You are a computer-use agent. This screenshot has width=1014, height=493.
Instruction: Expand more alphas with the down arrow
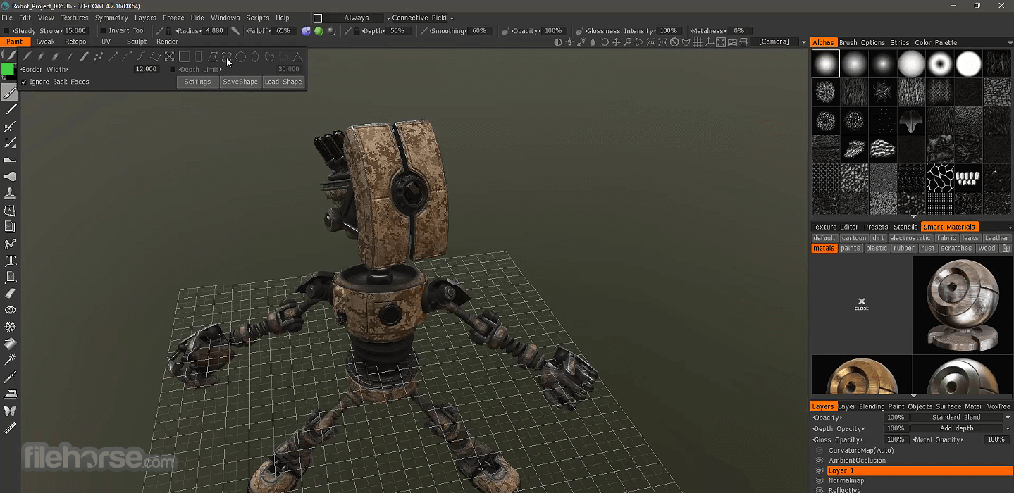[913, 217]
